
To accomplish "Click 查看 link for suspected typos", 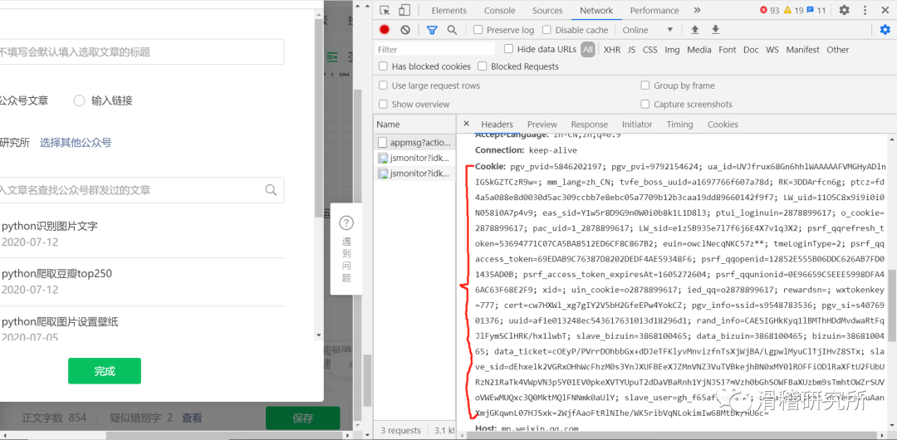I will click(192, 418).
